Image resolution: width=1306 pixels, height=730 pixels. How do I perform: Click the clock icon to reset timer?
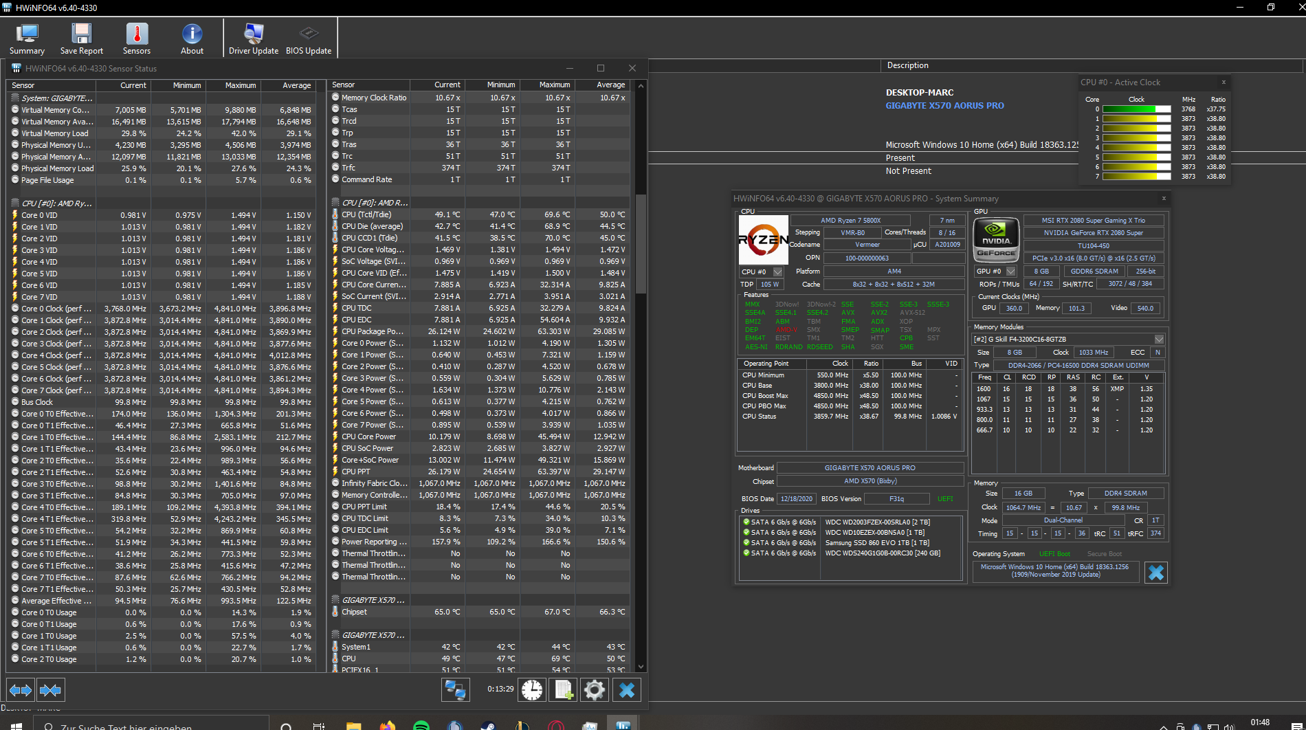(x=532, y=689)
